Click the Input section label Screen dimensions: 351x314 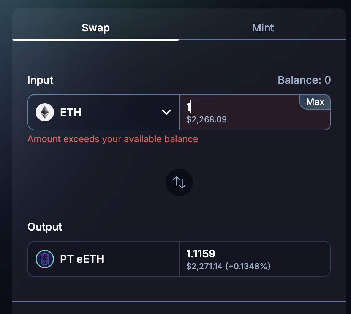tap(40, 80)
